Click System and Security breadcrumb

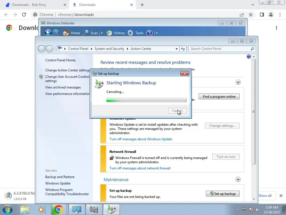click(x=109, y=49)
